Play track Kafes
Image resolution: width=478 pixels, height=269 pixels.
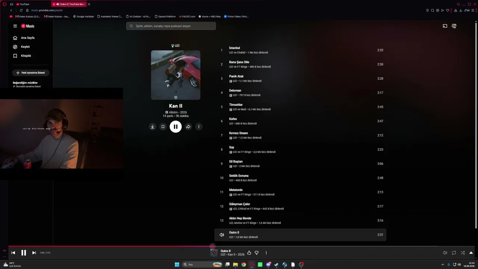coord(300,121)
